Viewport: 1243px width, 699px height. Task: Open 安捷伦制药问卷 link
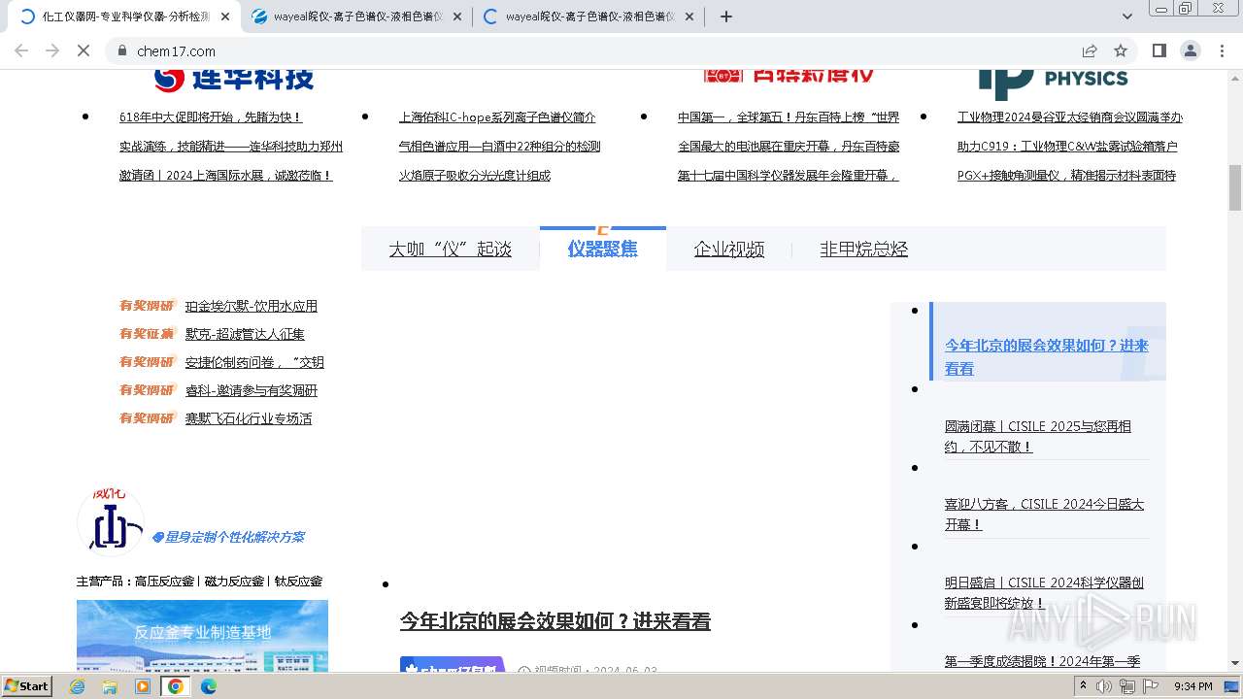coord(254,362)
